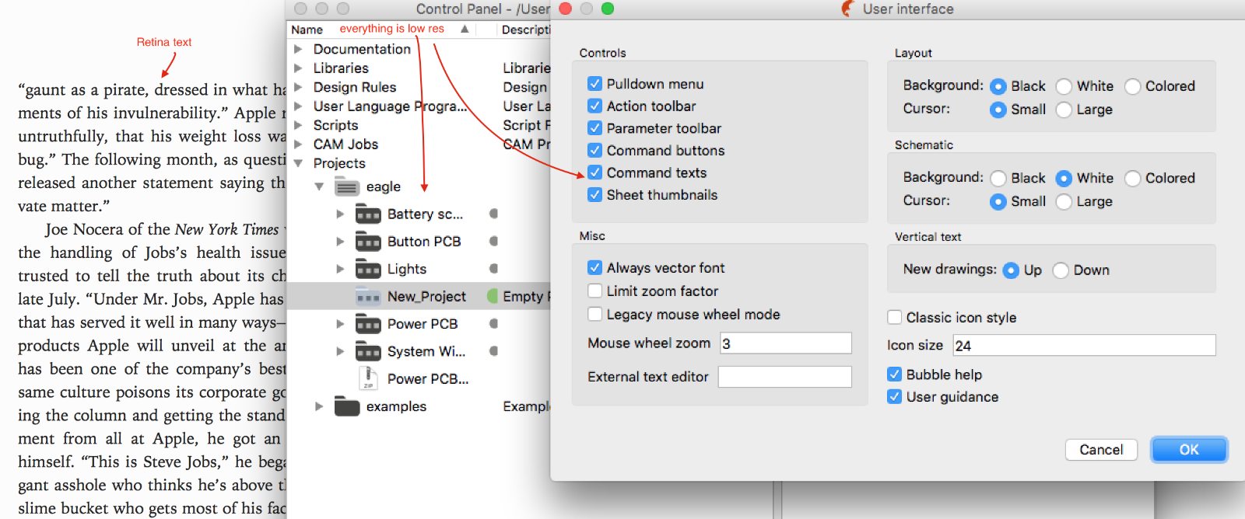Click the Button PCB folder icon
Viewport: 1245px width, 519px height.
click(x=368, y=242)
